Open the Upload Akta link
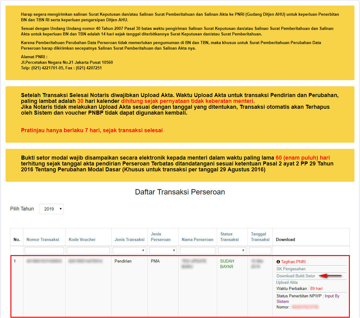This screenshot has width=360, height=318. coord(287,282)
